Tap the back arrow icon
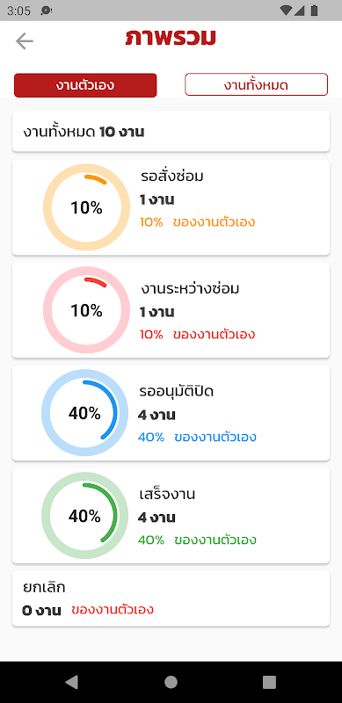Image resolution: width=342 pixels, height=703 pixels. [25, 41]
